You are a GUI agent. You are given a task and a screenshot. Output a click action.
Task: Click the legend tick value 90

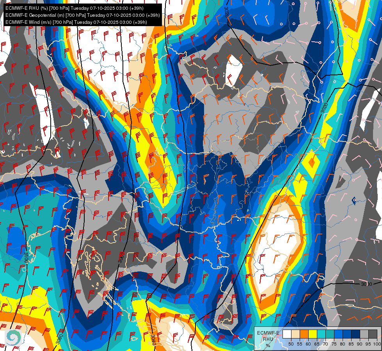(360, 344)
